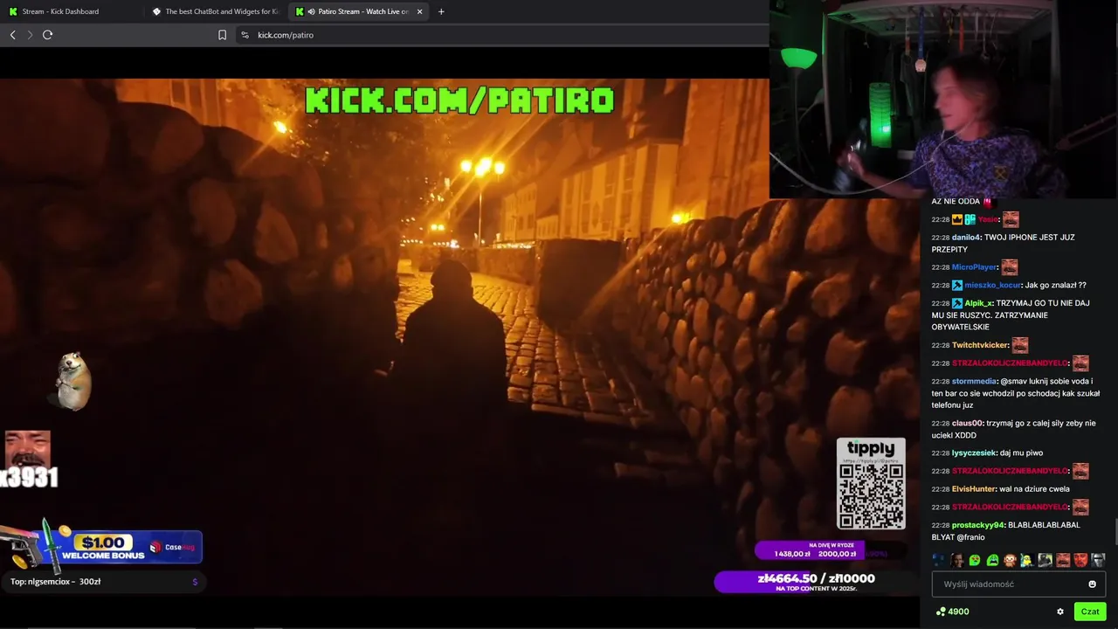Select the Patiro Stream - Watch Live tab
This screenshot has height=629, width=1118.
click(358, 11)
